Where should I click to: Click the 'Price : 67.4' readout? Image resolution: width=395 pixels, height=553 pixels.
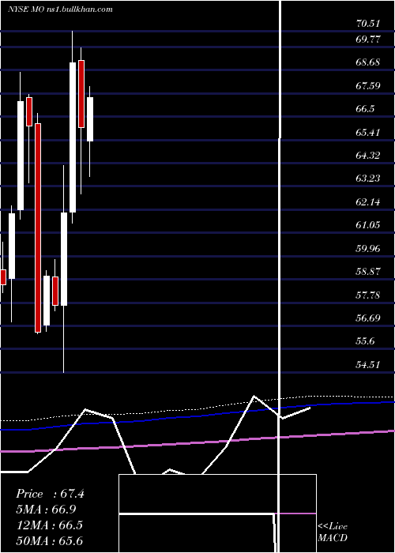(x=50, y=494)
